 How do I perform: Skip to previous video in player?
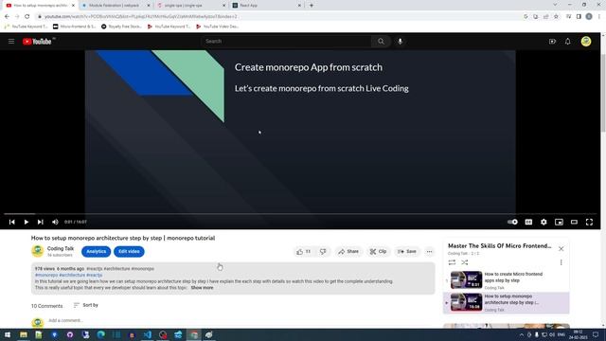(12, 222)
